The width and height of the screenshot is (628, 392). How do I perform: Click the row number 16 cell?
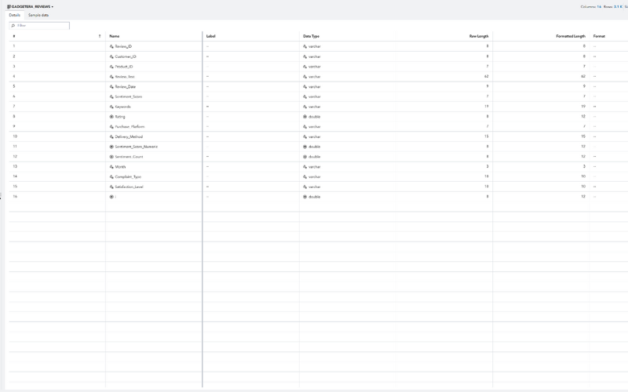tap(15, 196)
